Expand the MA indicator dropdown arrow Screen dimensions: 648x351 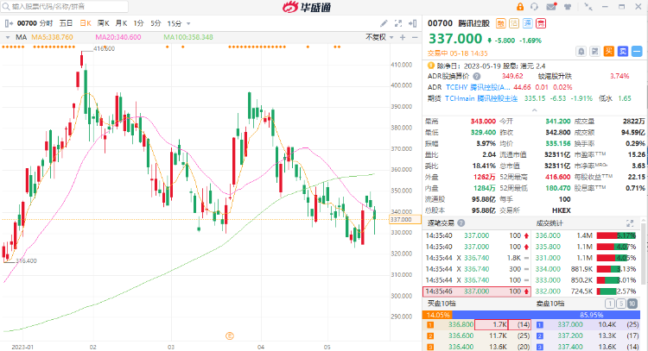tap(8, 38)
